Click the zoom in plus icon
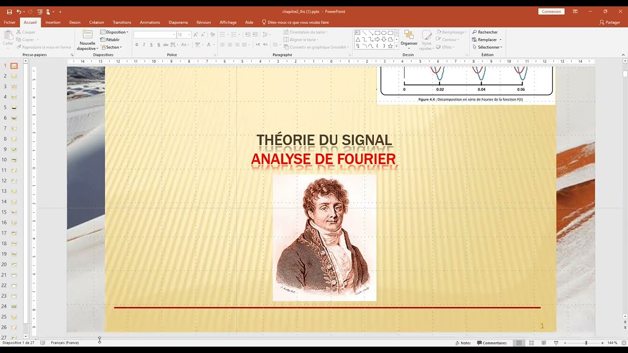The width and height of the screenshot is (628, 353). click(x=603, y=343)
